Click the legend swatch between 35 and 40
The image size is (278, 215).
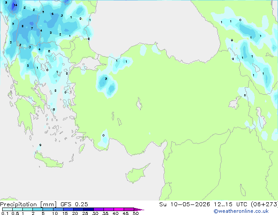point(109,209)
